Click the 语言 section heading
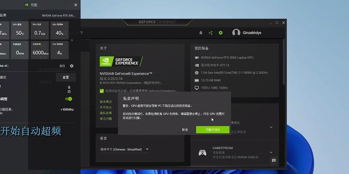This screenshot has width=349, height=174. (103, 138)
